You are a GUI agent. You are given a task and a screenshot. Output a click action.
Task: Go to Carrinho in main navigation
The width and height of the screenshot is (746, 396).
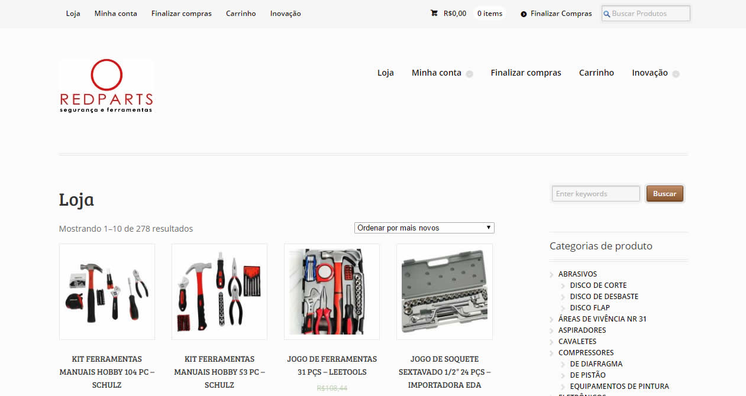coord(596,73)
